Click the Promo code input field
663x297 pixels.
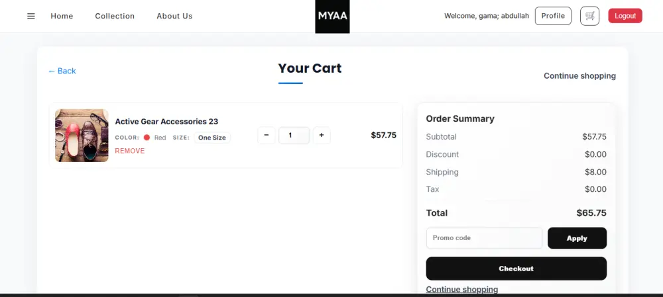484,238
